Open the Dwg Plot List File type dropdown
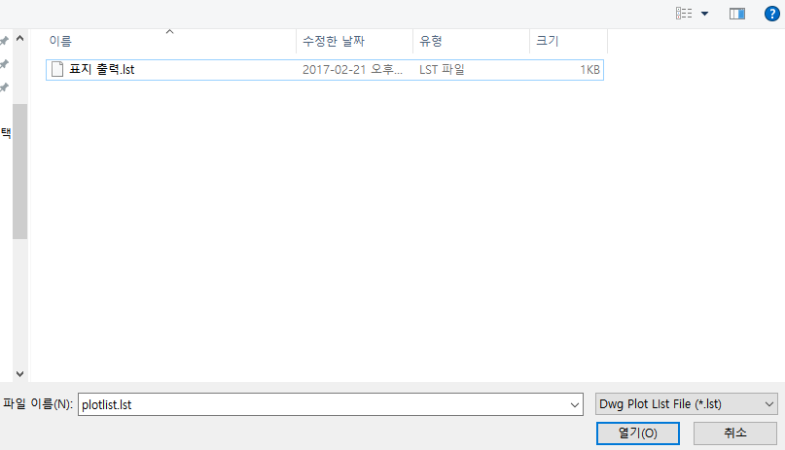Viewport: 785px width, 450px height. pyautogui.click(x=686, y=404)
